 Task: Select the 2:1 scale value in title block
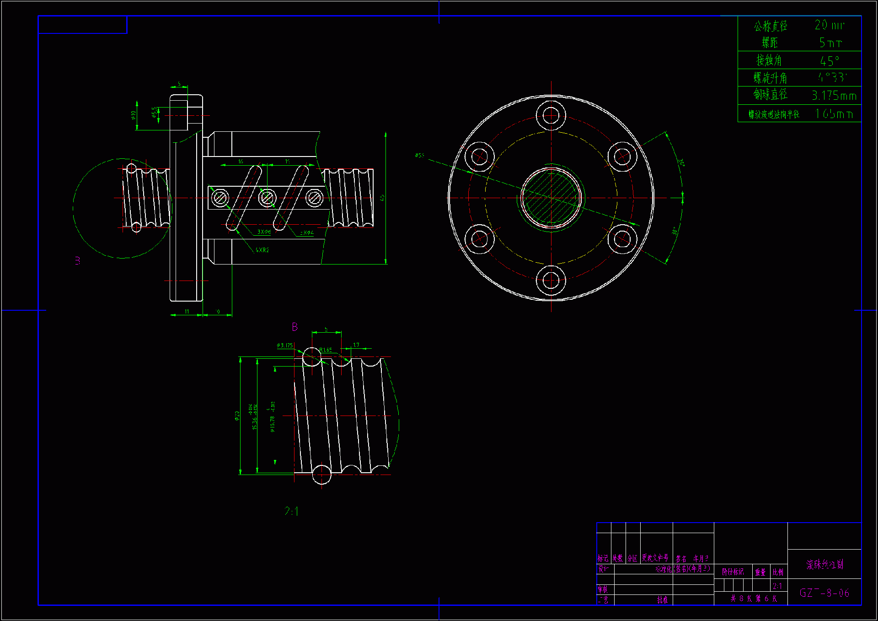[x=777, y=586]
